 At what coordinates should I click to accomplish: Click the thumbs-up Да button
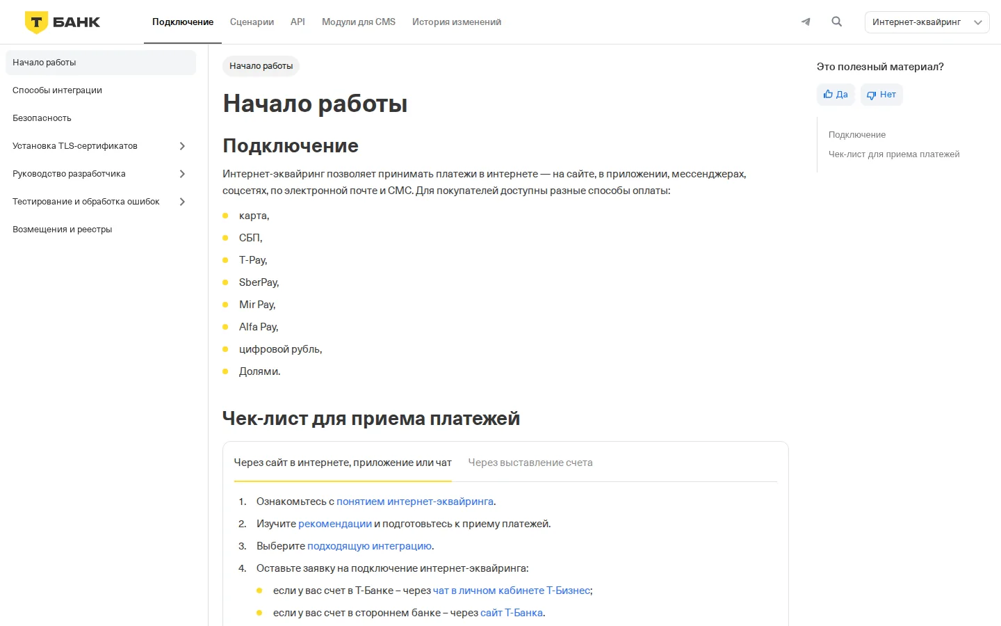[x=836, y=95]
